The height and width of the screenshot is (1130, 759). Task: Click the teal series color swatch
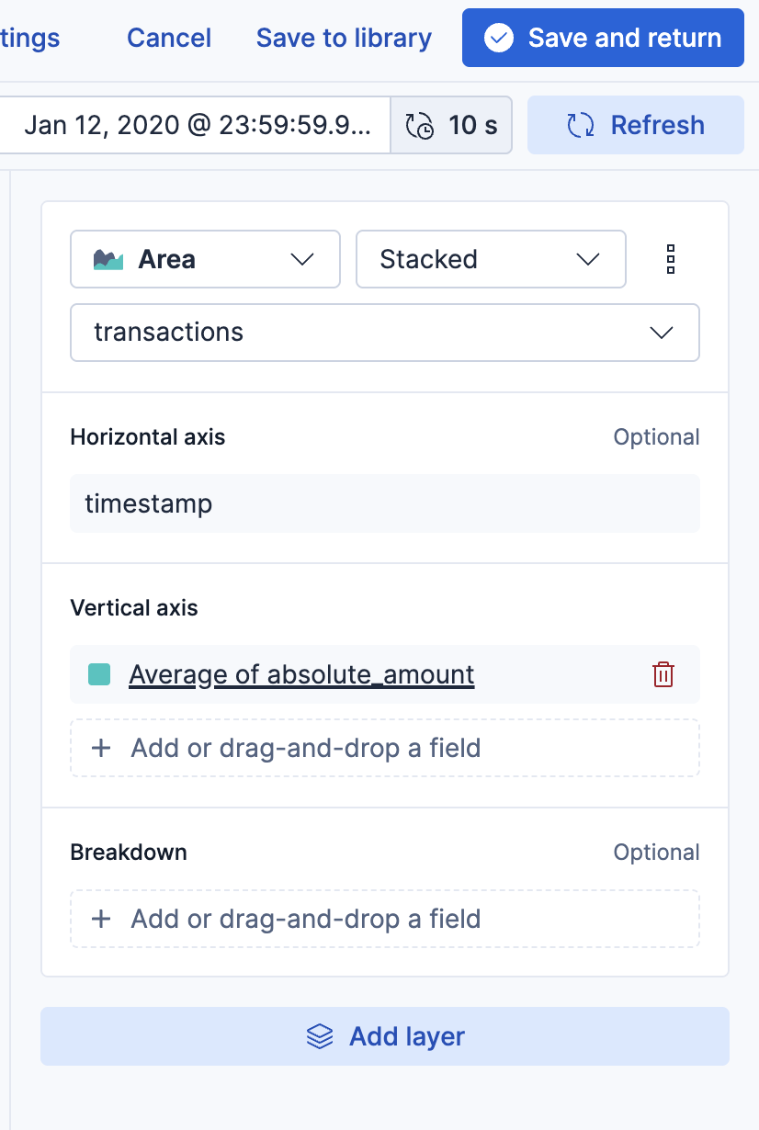click(99, 675)
